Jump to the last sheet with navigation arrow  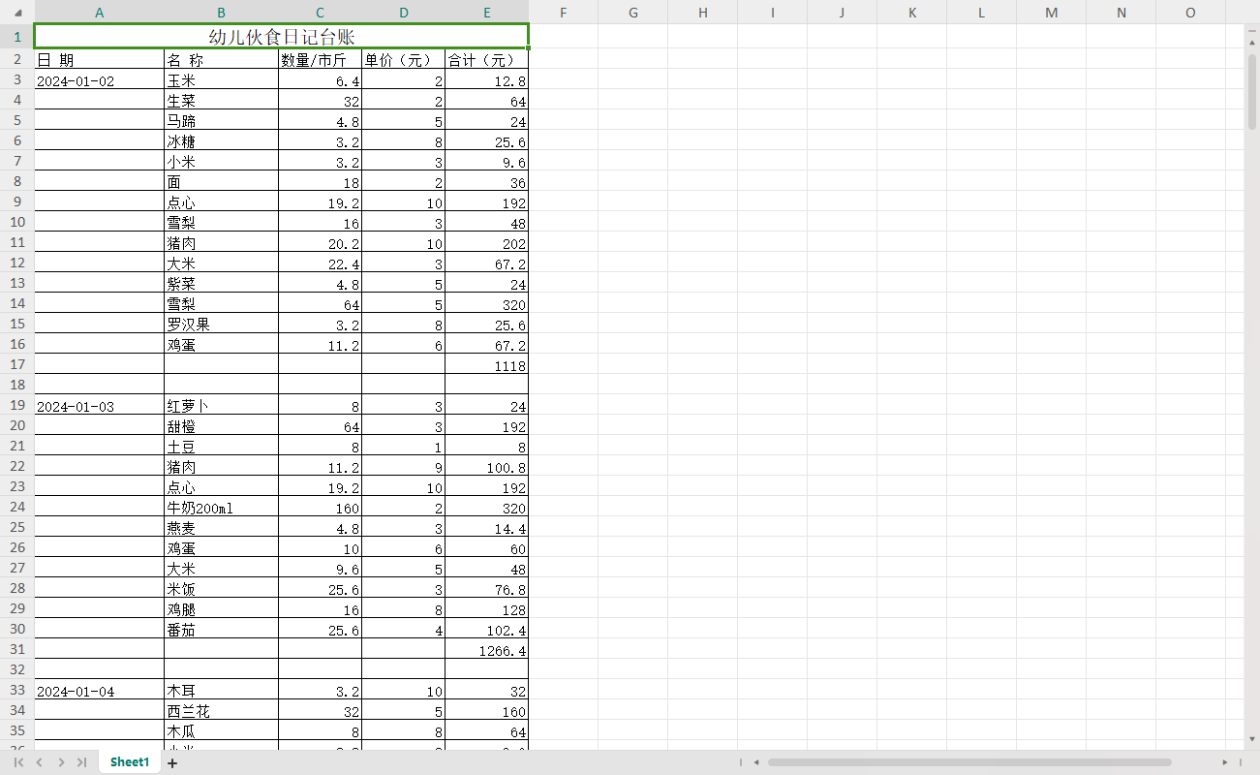(82, 762)
